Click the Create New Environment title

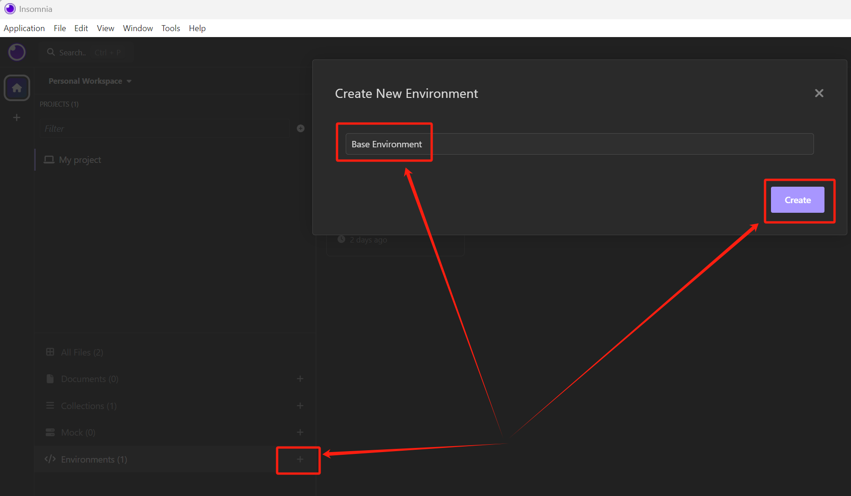[407, 93]
